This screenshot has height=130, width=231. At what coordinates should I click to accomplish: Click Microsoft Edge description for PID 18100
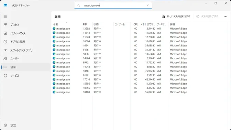click(178, 92)
